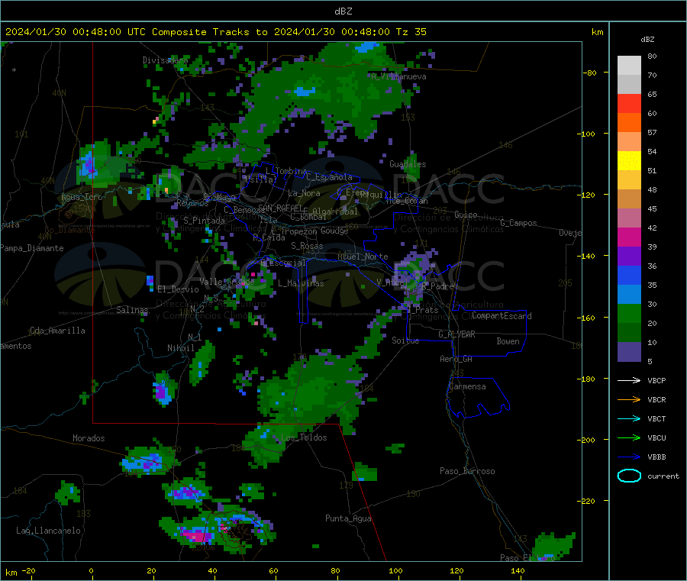Screen dimensions: 687x581
Task: Click the 'S_Rosas' map label
Action: click(307, 246)
